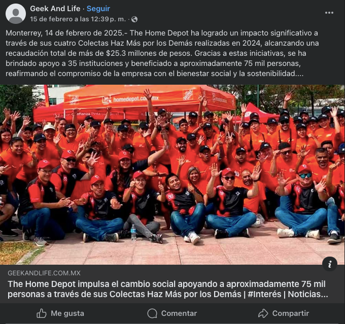Click the speech bubble Comentar icon
The image size is (345, 324).
coord(152,313)
